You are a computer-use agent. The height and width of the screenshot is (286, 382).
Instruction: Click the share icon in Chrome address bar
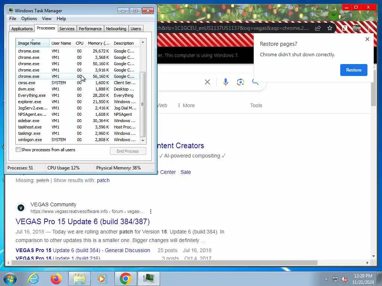317,28
